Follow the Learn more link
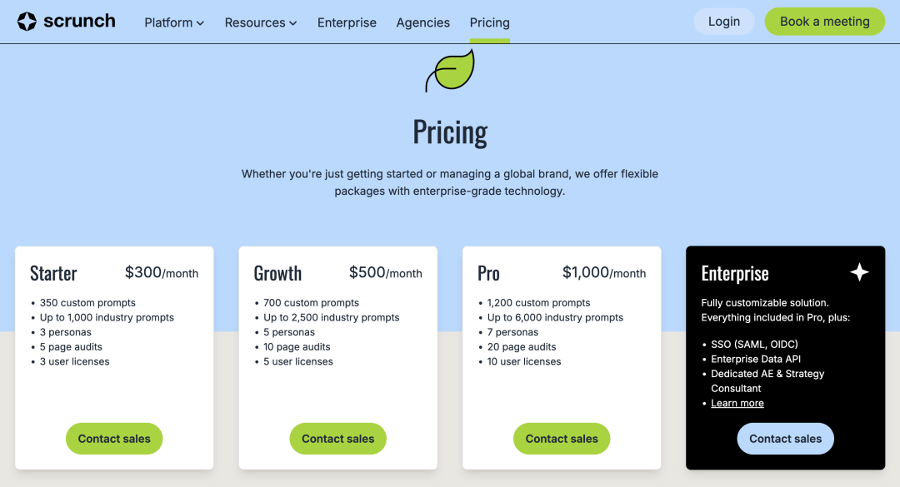 pyautogui.click(x=737, y=403)
